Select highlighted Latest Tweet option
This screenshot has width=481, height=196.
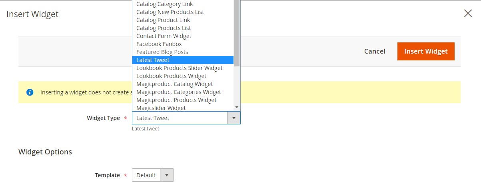pos(153,60)
